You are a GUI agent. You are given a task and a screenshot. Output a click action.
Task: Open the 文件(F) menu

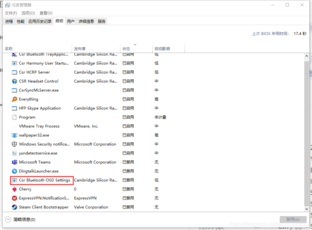click(11, 13)
